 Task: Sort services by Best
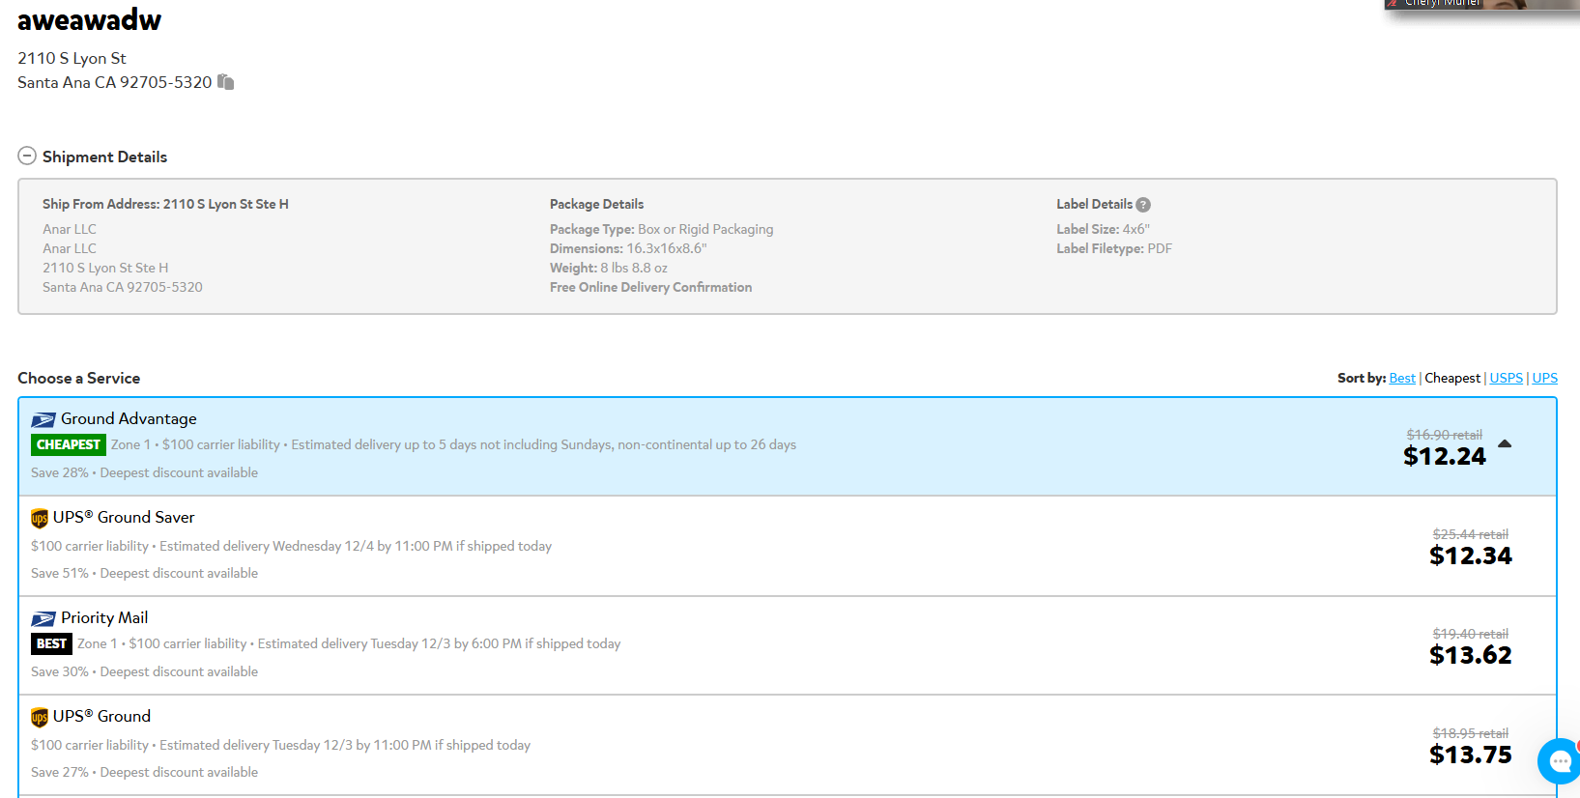coord(1402,378)
